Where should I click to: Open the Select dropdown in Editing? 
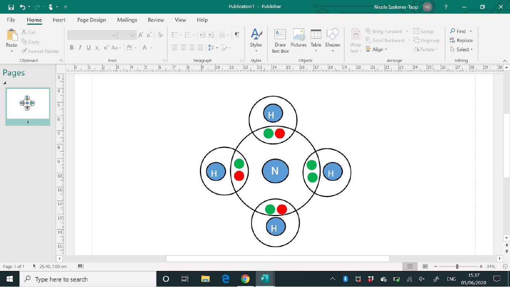[462, 49]
